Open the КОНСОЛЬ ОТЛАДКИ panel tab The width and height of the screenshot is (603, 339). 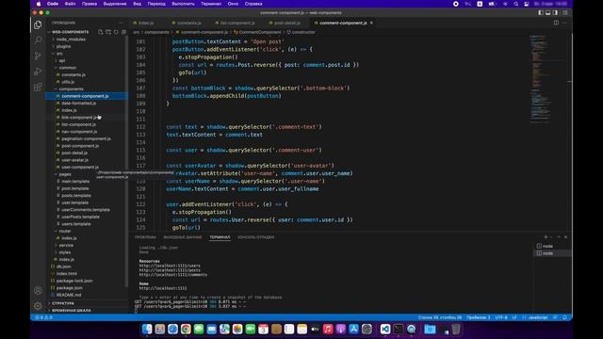[255, 237]
